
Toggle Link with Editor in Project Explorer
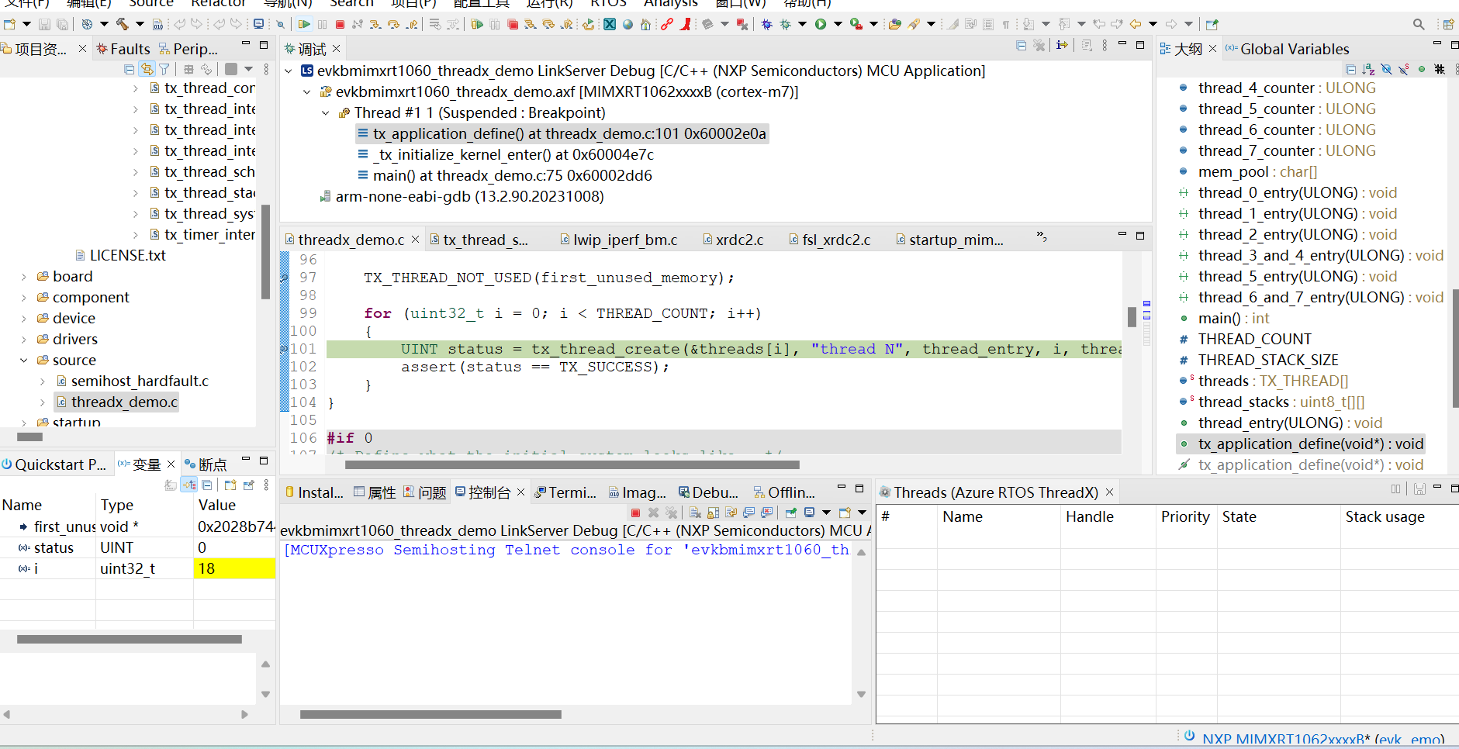click(x=147, y=69)
